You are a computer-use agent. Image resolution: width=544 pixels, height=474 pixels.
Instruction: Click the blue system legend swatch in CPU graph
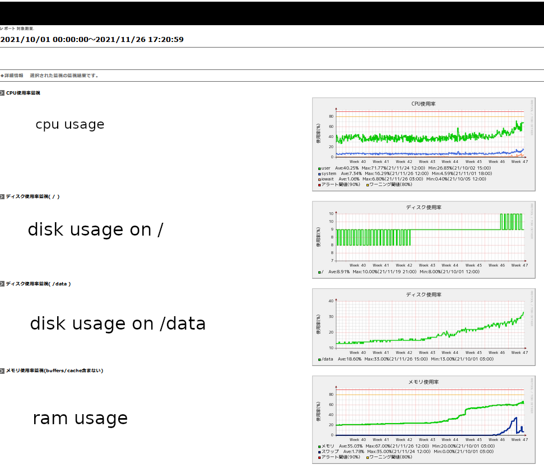pos(319,174)
